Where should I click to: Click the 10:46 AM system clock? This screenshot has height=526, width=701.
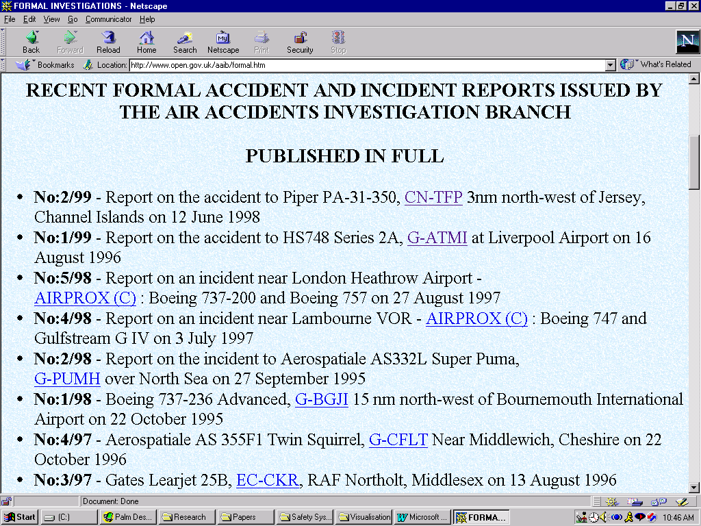[678, 518]
